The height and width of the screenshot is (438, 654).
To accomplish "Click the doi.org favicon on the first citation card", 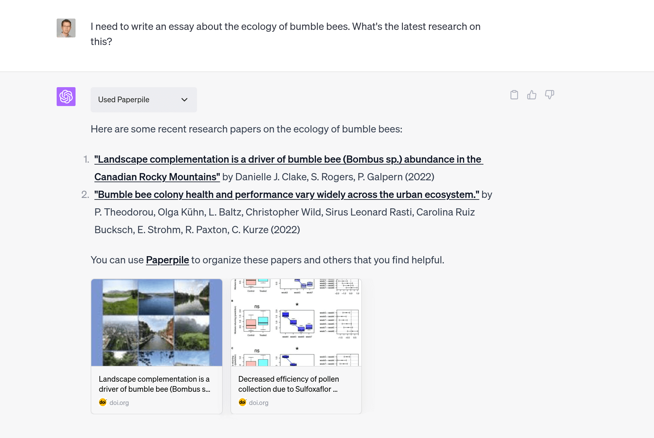I will point(103,402).
